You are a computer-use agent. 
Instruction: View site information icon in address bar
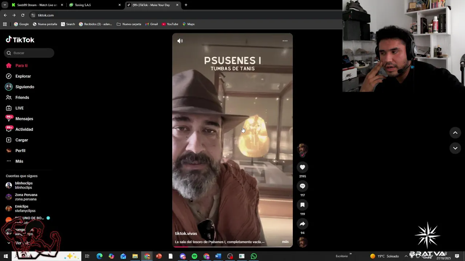(33, 15)
